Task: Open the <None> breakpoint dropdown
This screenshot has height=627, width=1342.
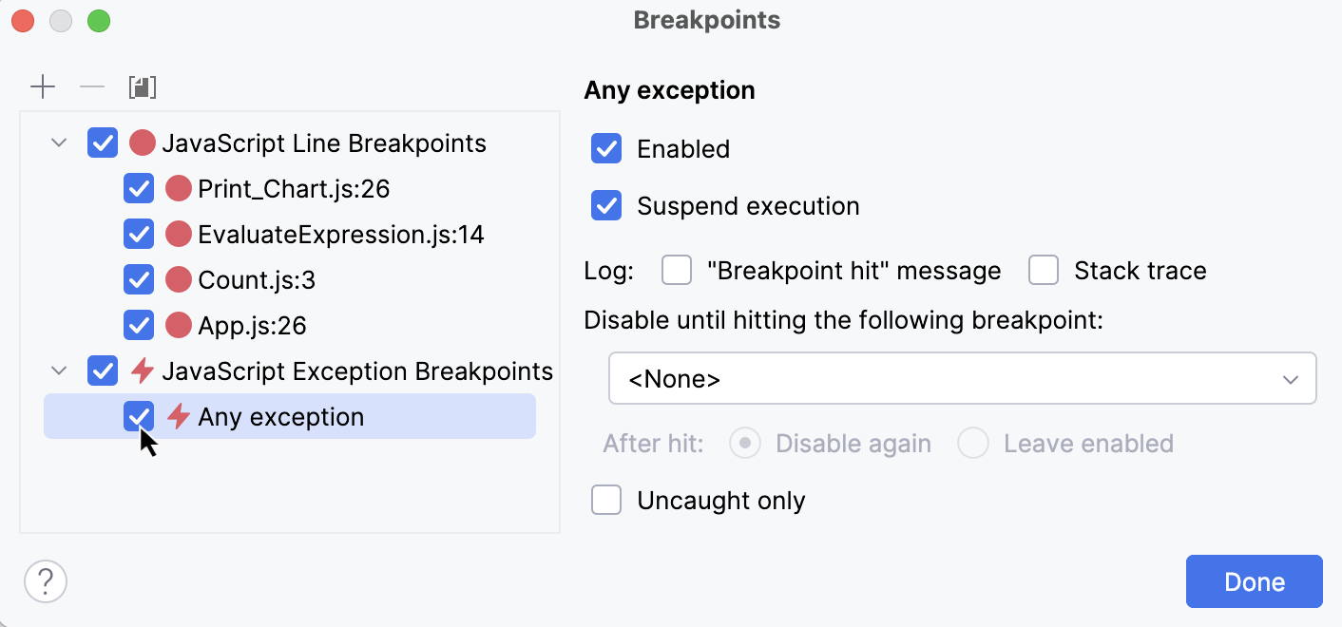Action: coord(962,377)
